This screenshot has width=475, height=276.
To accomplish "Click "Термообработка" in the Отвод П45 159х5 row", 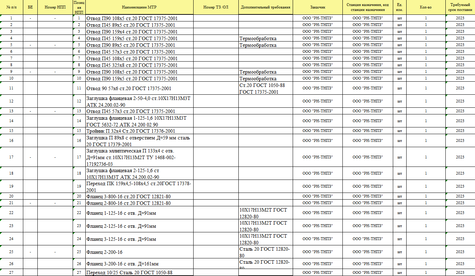I will tap(266, 38).
